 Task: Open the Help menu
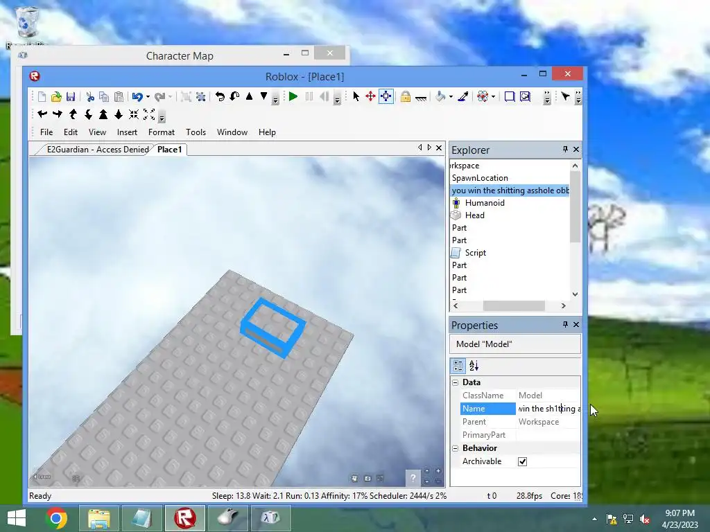click(x=267, y=132)
